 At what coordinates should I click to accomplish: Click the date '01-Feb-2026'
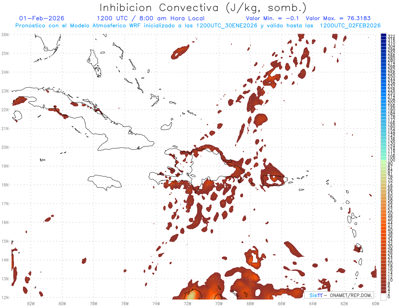tap(42, 18)
